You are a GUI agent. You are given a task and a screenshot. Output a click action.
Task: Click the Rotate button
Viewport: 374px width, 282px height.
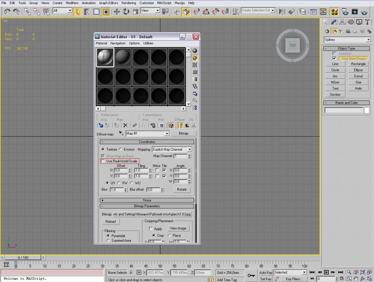[182, 189]
